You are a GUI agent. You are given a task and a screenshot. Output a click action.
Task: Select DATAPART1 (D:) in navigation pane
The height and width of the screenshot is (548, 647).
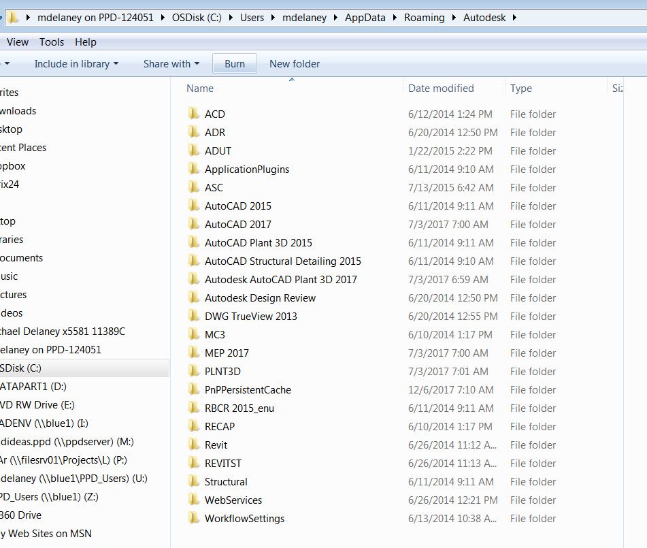[33, 386]
